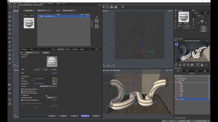Click the material preview sphere thumbnail
Viewport: 218px width, 122px height.
point(29,23)
